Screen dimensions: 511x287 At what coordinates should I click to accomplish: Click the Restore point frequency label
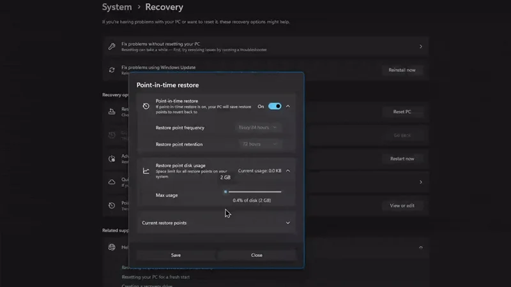click(x=180, y=128)
